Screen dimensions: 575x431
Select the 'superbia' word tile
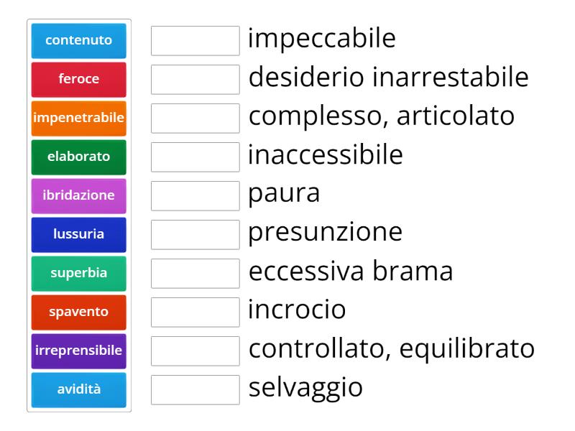pyautogui.click(x=79, y=273)
